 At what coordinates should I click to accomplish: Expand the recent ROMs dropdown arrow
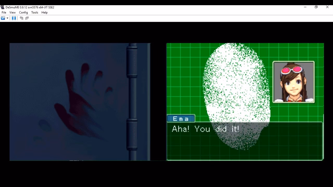coord(7,18)
